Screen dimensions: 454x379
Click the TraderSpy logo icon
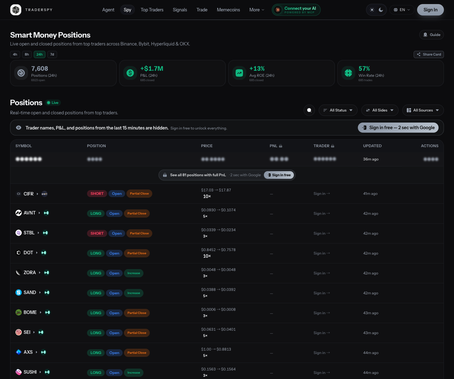(16, 10)
